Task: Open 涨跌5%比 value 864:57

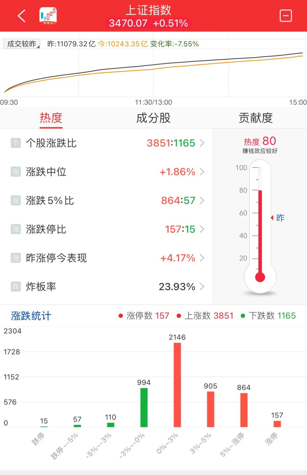Action: tap(178, 200)
